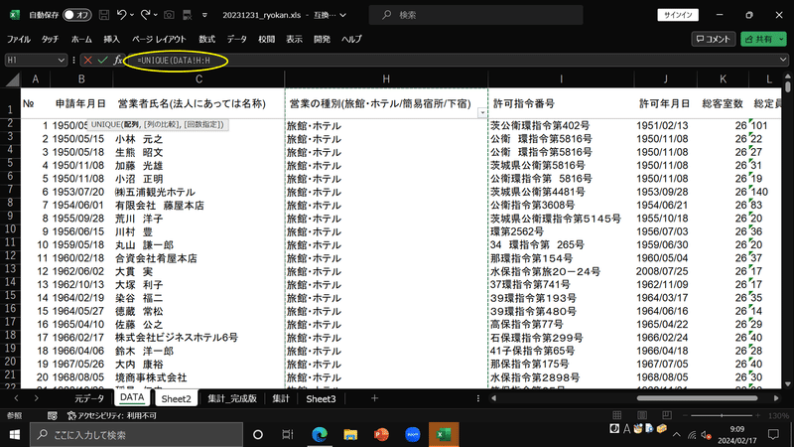Image resolution: width=794 pixels, height=447 pixels.
Task: Click the vertical scroll down arrow
Action: [787, 384]
